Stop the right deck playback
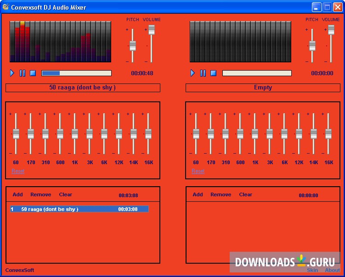Viewport: 345px width, 277px height. pyautogui.click(x=213, y=73)
